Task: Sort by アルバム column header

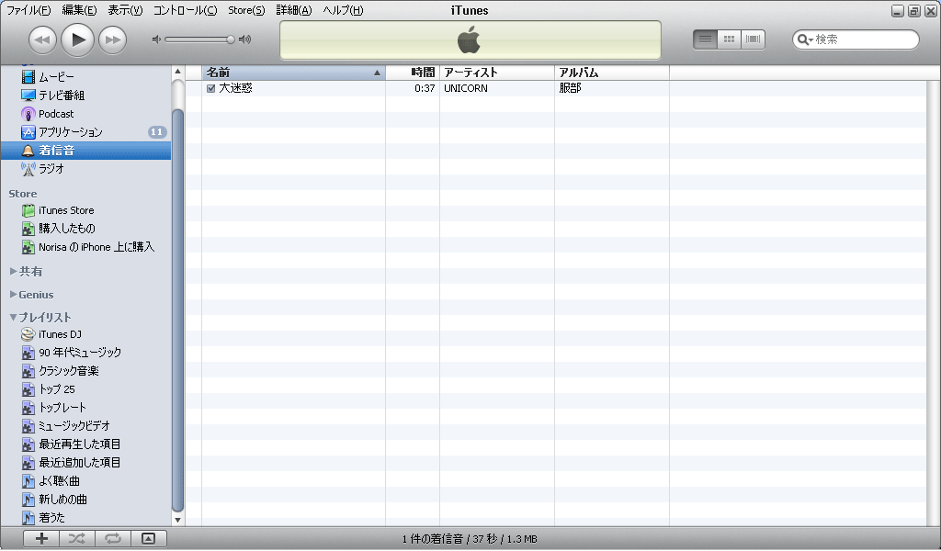Action: click(x=612, y=73)
